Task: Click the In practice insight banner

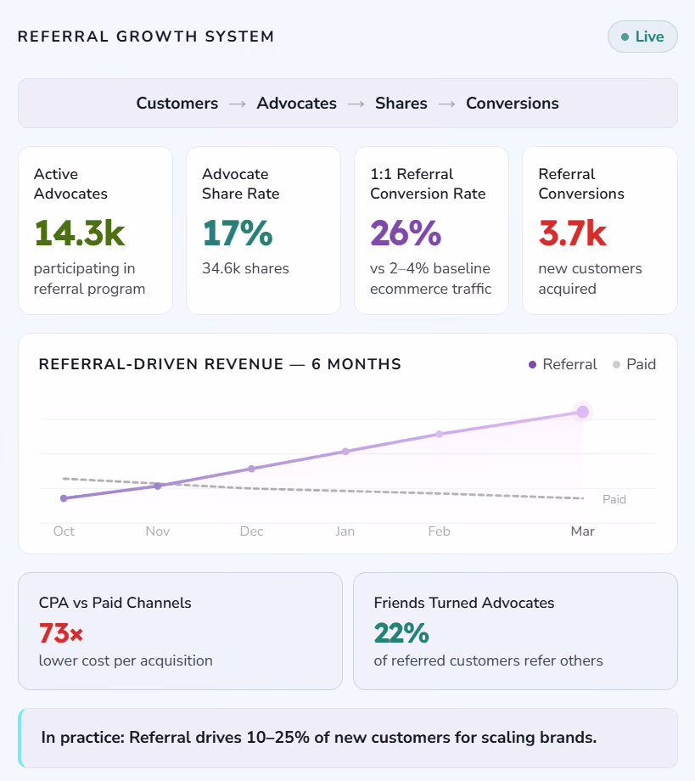Action: pos(348,738)
